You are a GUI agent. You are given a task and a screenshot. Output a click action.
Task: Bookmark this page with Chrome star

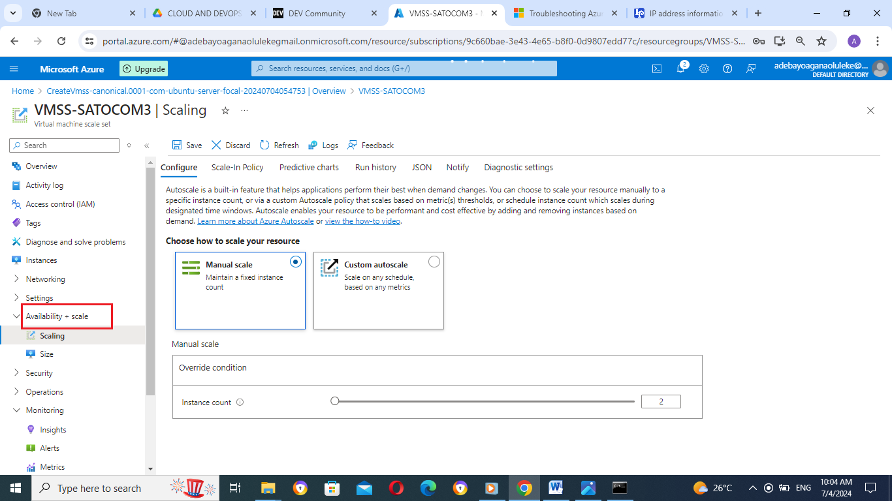point(821,40)
